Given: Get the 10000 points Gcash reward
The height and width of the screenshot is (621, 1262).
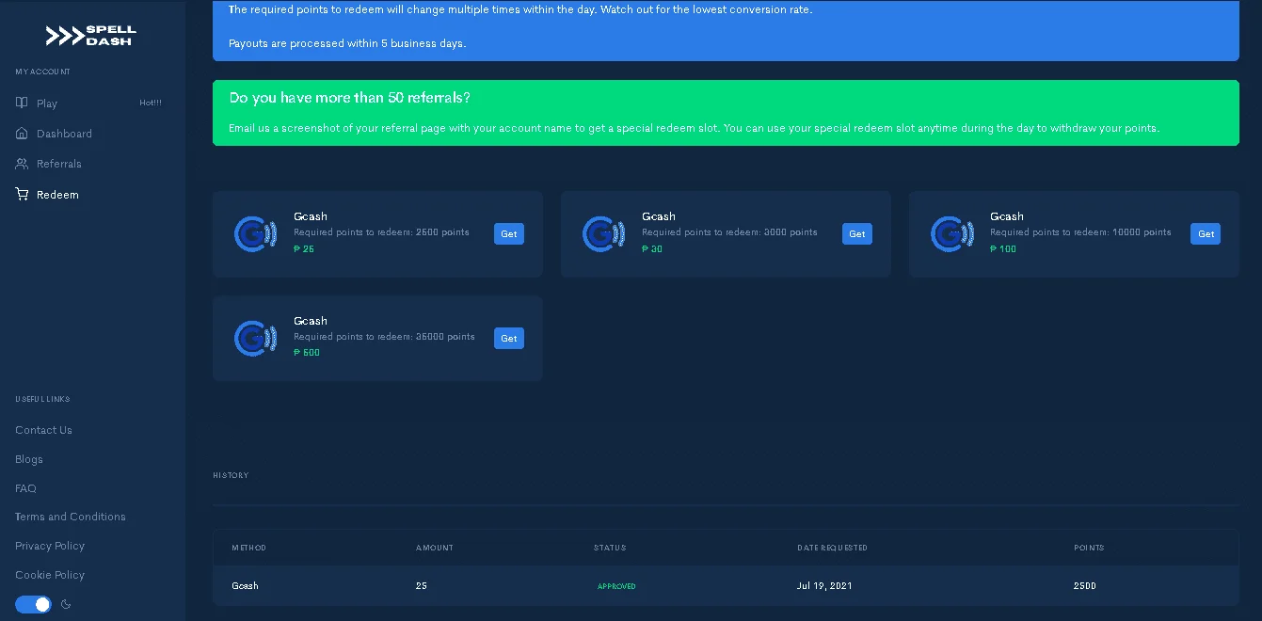Looking at the screenshot, I should coord(1206,234).
